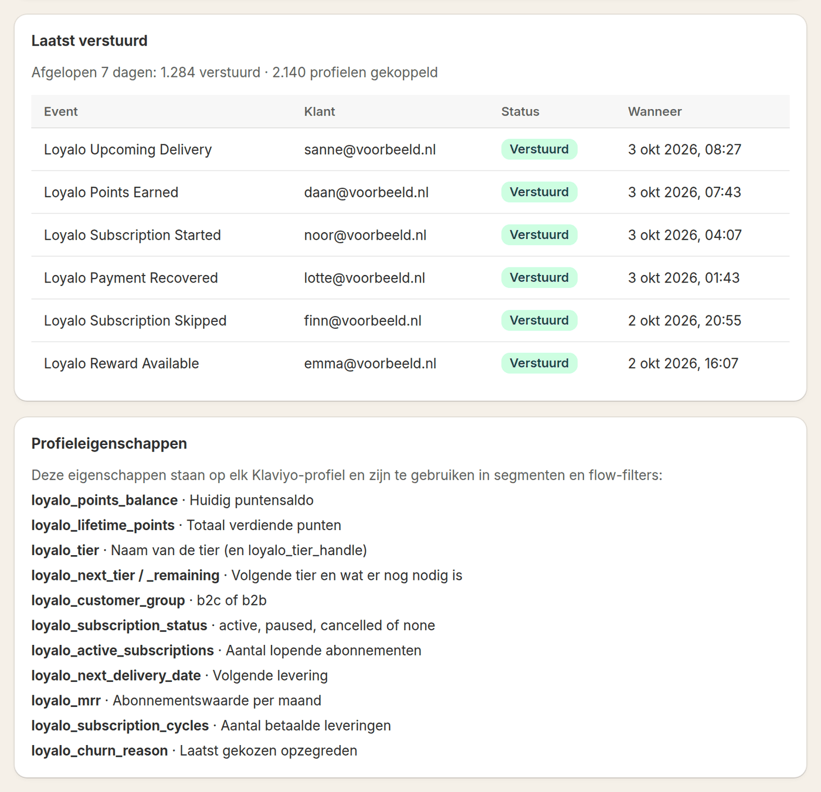821x792 pixels.
Task: Click the Verstuurd badge for Upcoming Delivery
Action: pyautogui.click(x=540, y=149)
